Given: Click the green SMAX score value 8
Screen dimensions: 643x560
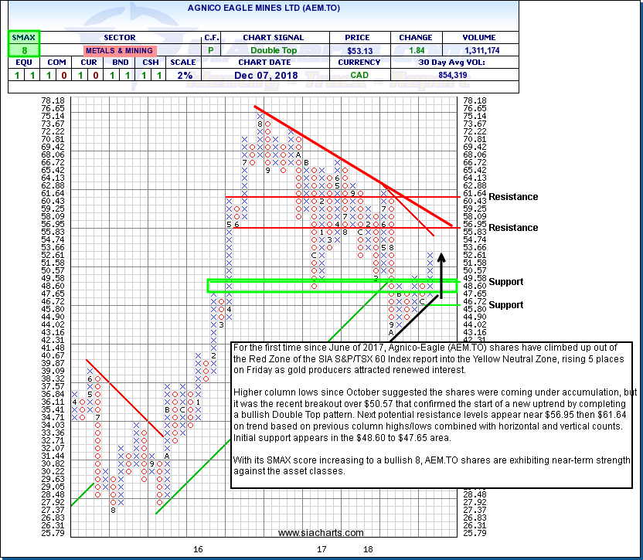Looking at the screenshot, I should coord(23,51).
